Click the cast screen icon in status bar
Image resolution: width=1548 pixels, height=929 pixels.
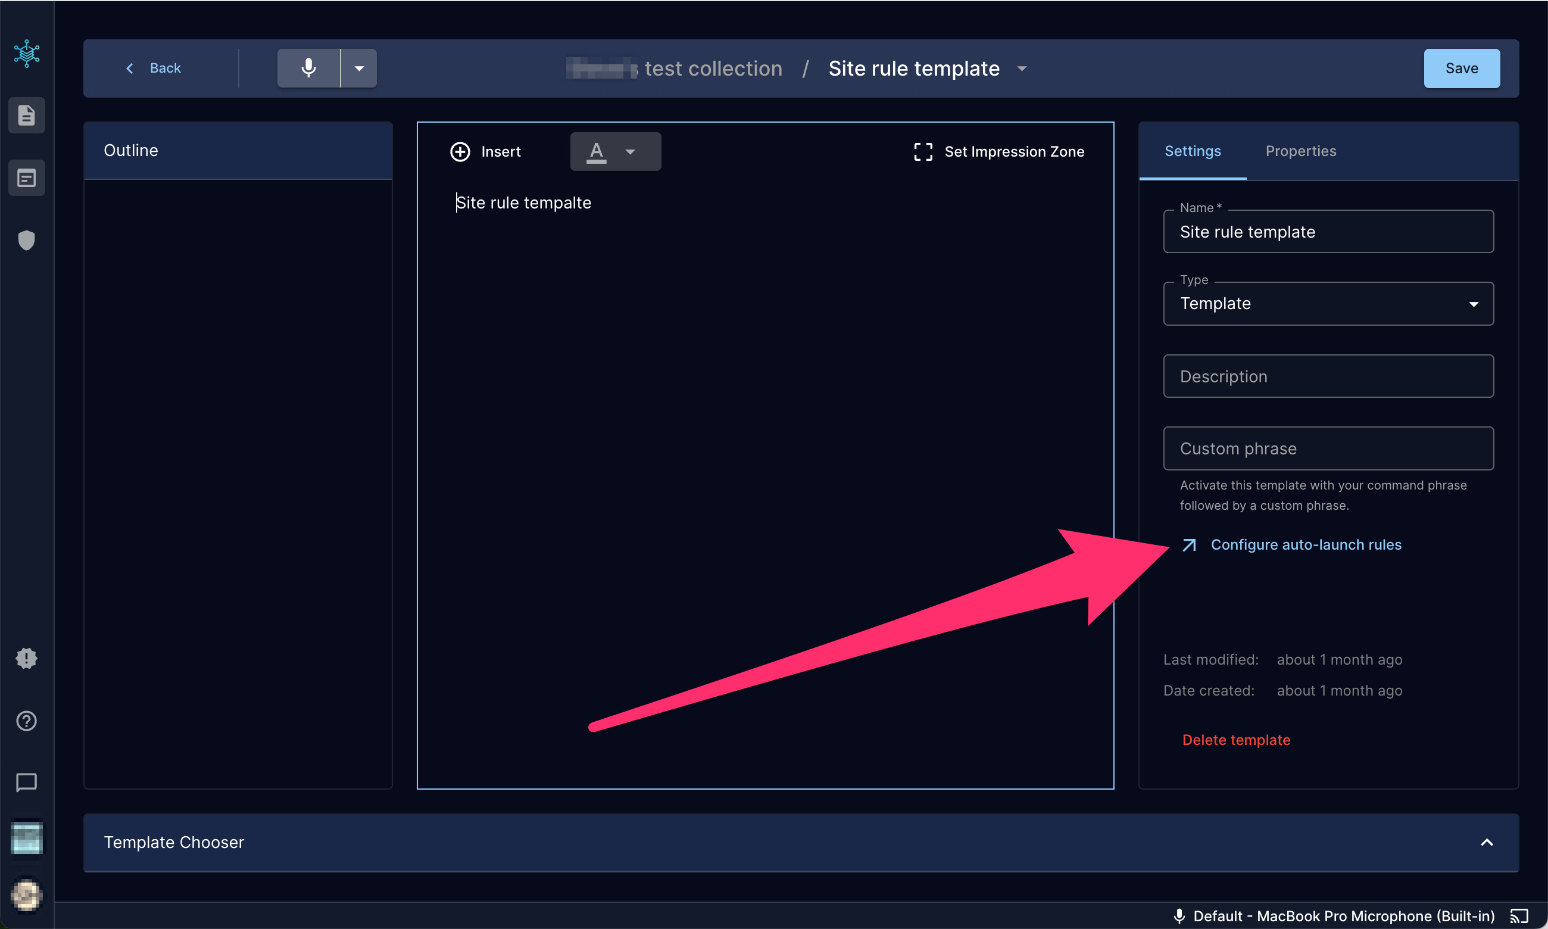pos(1519,916)
